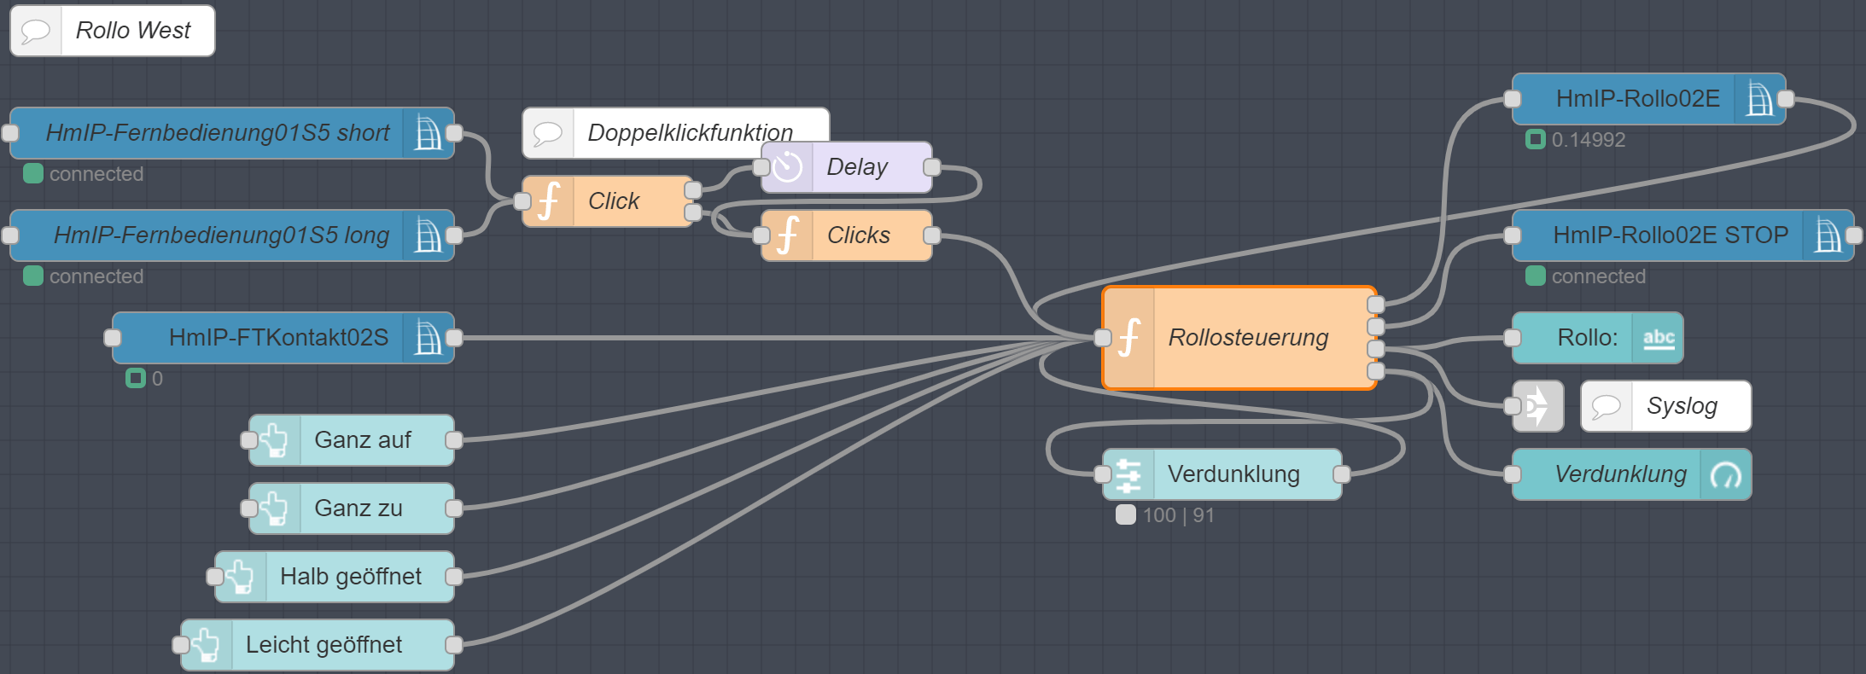This screenshot has width=1866, height=674.
Task: Select the Syslog comment node
Action: pyautogui.click(x=1682, y=406)
